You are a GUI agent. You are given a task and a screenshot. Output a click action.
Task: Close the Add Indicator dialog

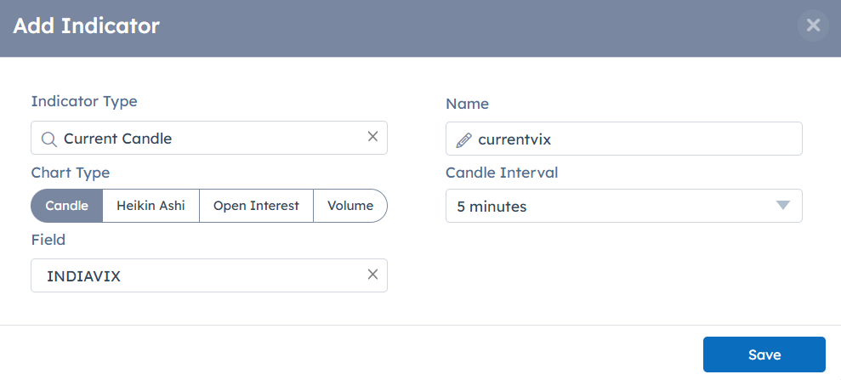[x=813, y=26]
